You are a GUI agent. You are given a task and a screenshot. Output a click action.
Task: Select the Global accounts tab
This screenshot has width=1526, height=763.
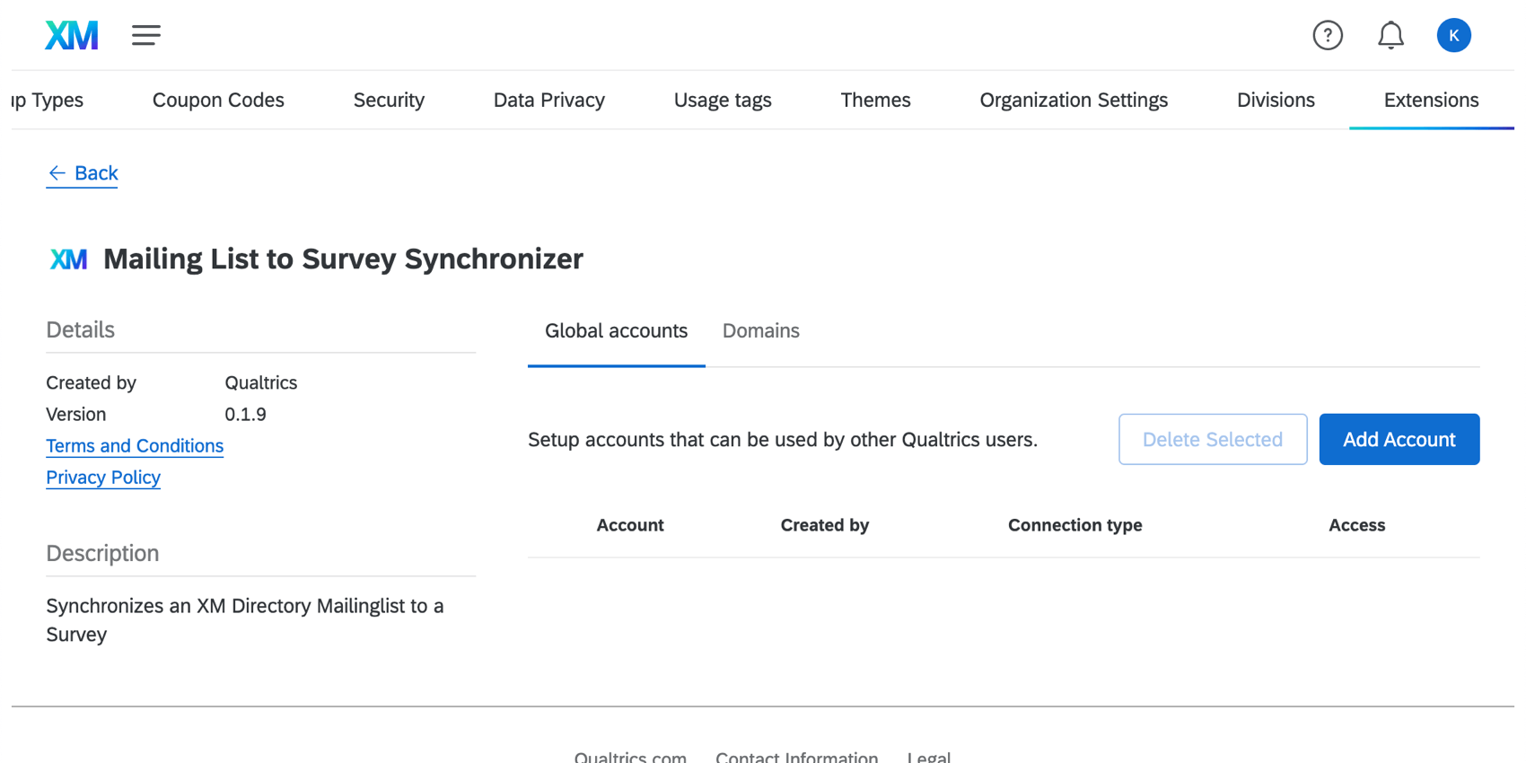tap(616, 331)
